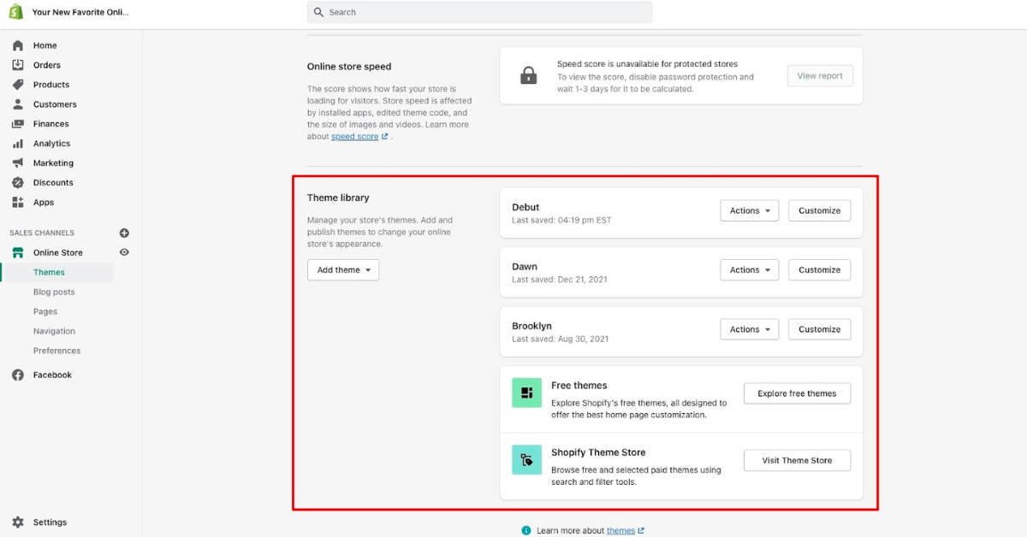Open the Navigation menu item
This screenshot has height=537, width=1027.
coord(54,331)
